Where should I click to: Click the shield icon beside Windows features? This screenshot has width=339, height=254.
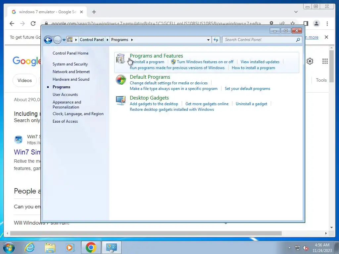pyautogui.click(x=173, y=62)
